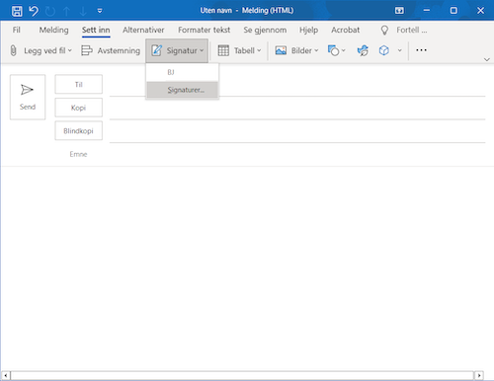Open the Fil tab
The width and height of the screenshot is (494, 381).
coord(17,30)
